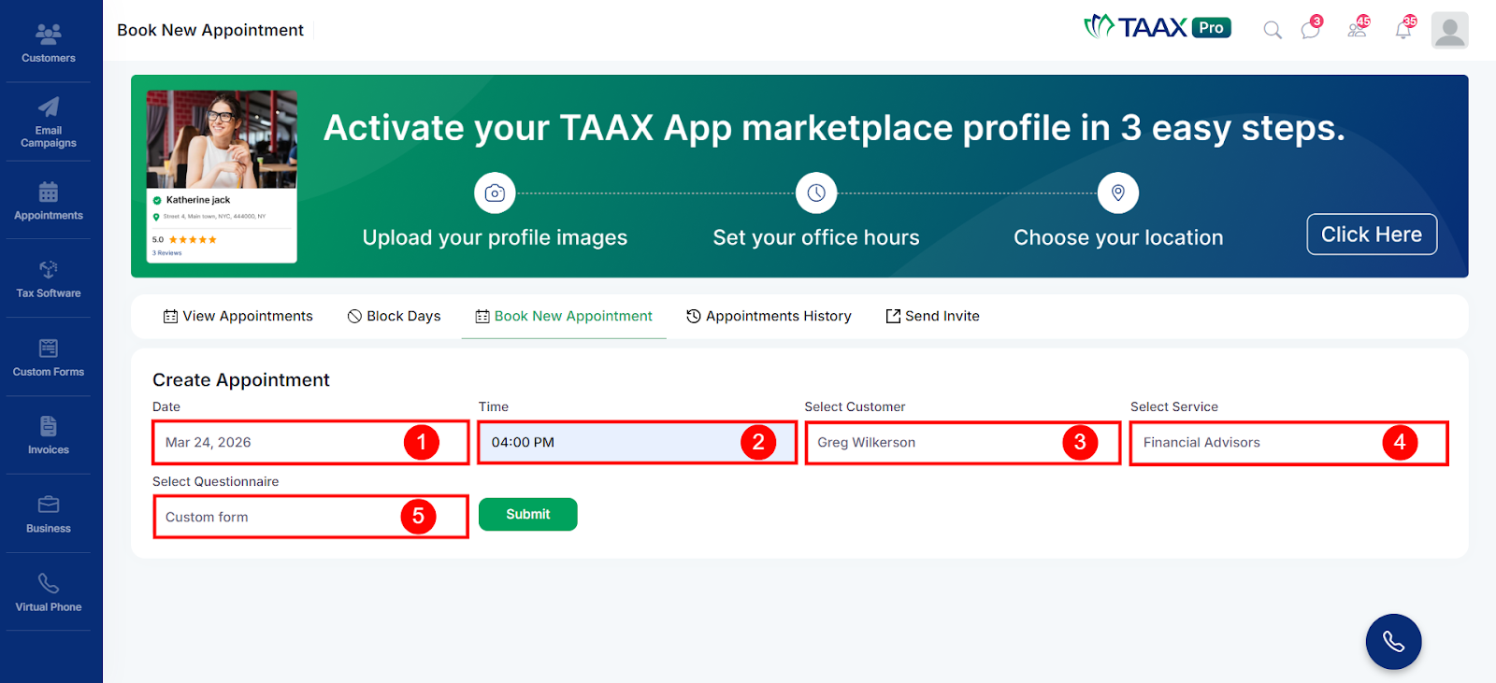
Task: Open Business briefcase icon
Action: (49, 505)
